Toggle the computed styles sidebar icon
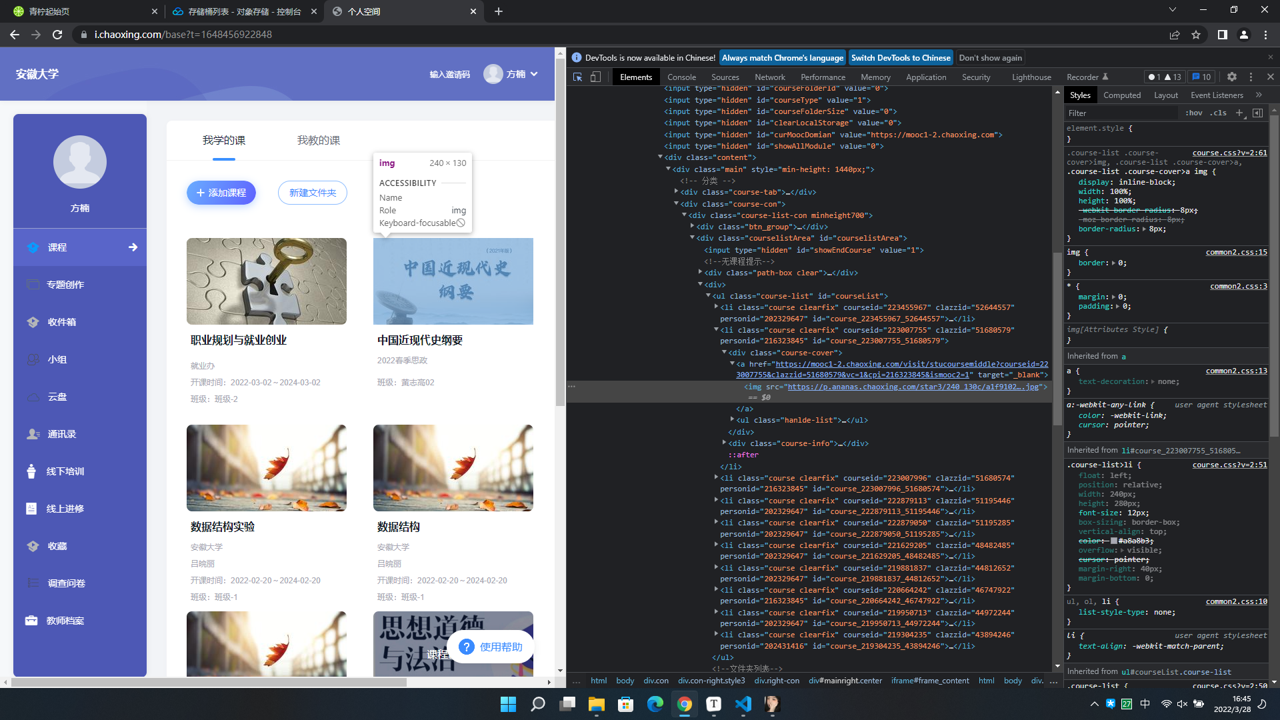 [x=1257, y=113]
